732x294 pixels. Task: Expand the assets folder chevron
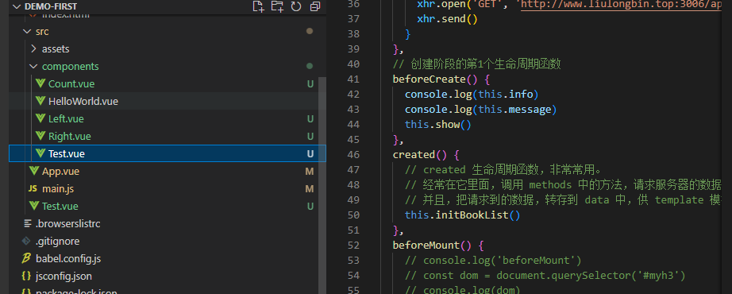33,48
